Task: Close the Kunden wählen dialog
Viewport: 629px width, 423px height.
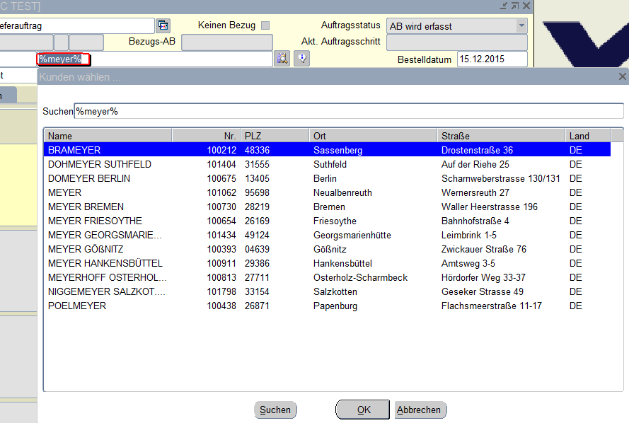Action: 622,76
